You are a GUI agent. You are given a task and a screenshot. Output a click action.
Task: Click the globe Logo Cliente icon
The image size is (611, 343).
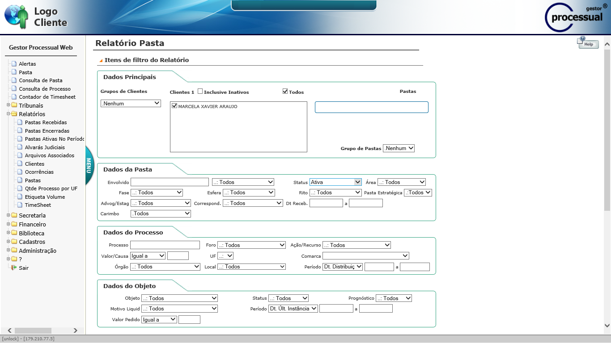(16, 17)
